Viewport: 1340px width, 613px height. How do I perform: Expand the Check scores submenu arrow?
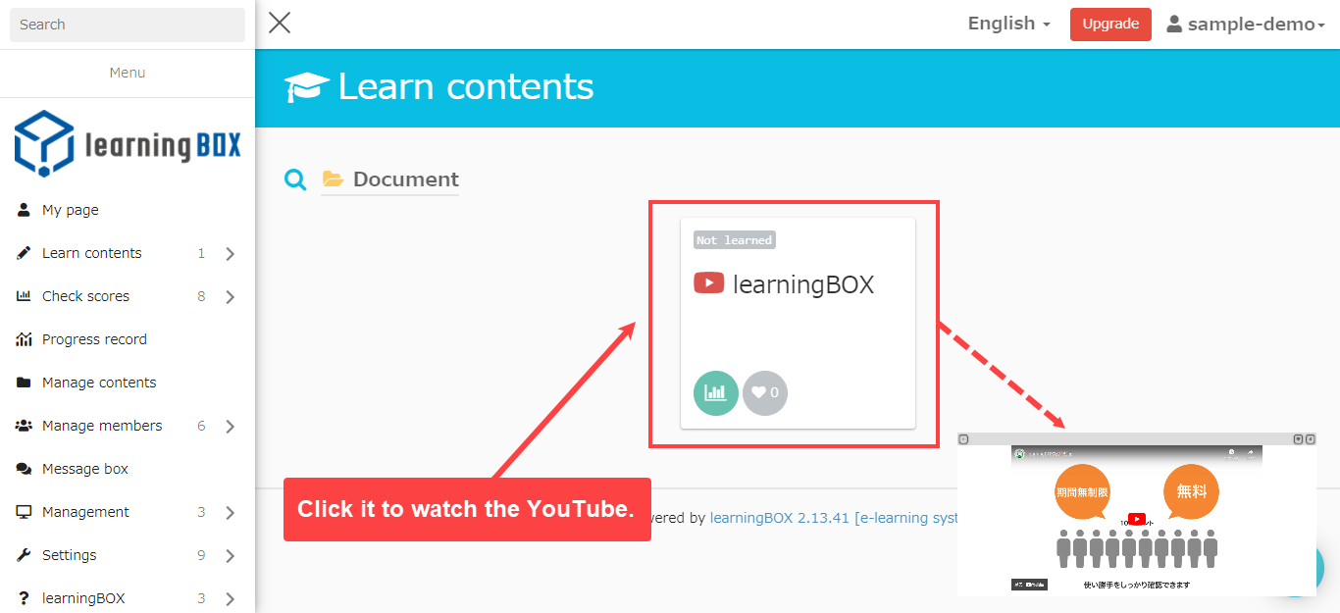click(x=230, y=297)
